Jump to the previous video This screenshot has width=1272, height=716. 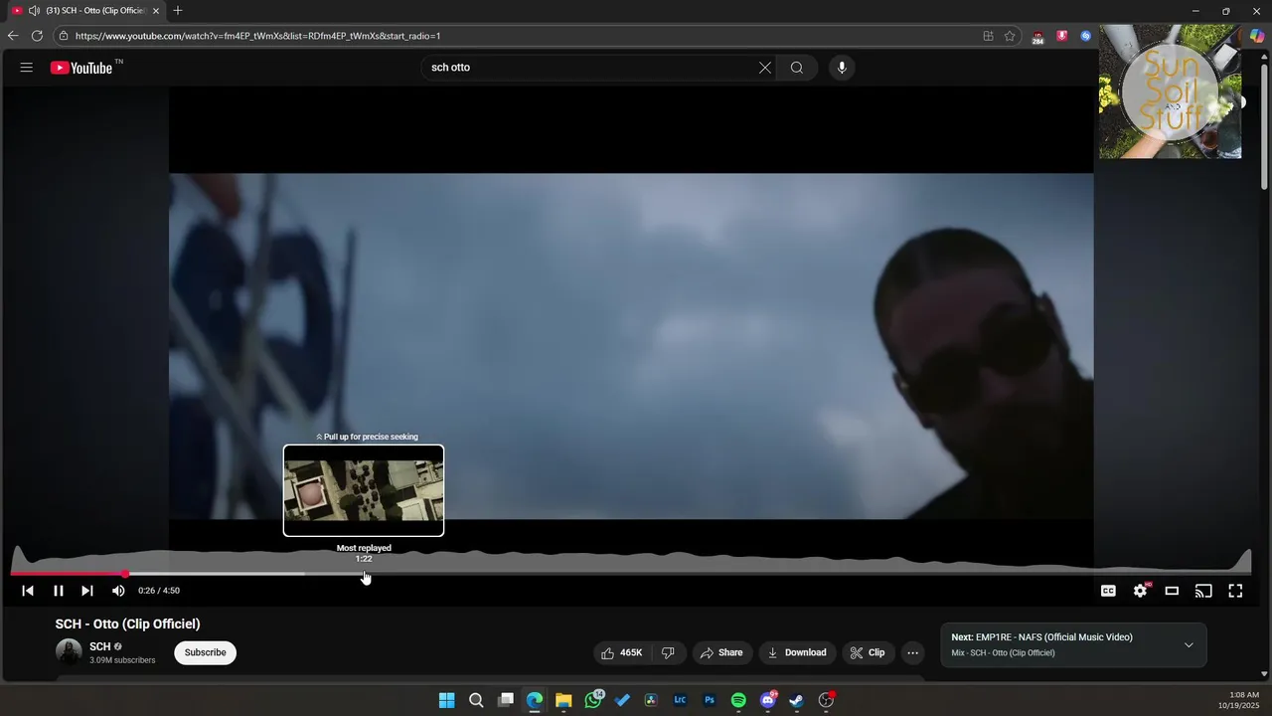point(28,591)
